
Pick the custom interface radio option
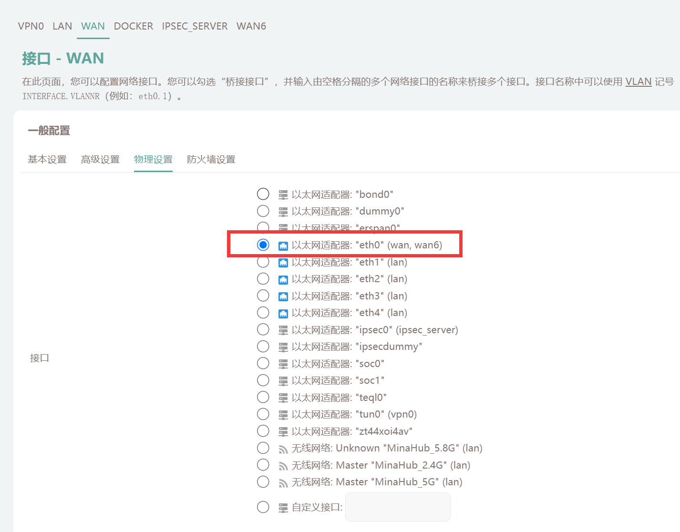pyautogui.click(x=263, y=507)
